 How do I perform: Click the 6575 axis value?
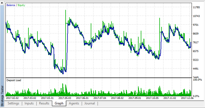(x=196, y=51)
